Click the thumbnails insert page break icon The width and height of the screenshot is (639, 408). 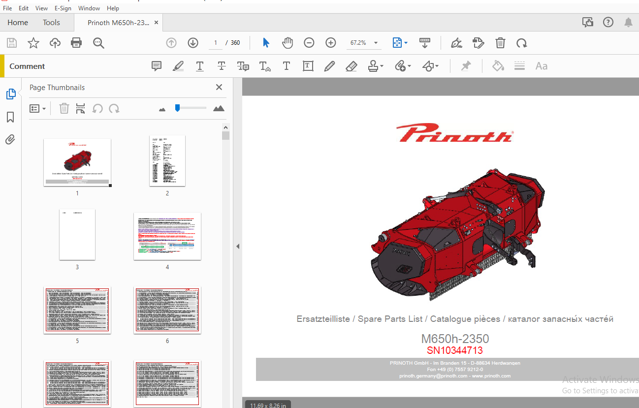(81, 108)
